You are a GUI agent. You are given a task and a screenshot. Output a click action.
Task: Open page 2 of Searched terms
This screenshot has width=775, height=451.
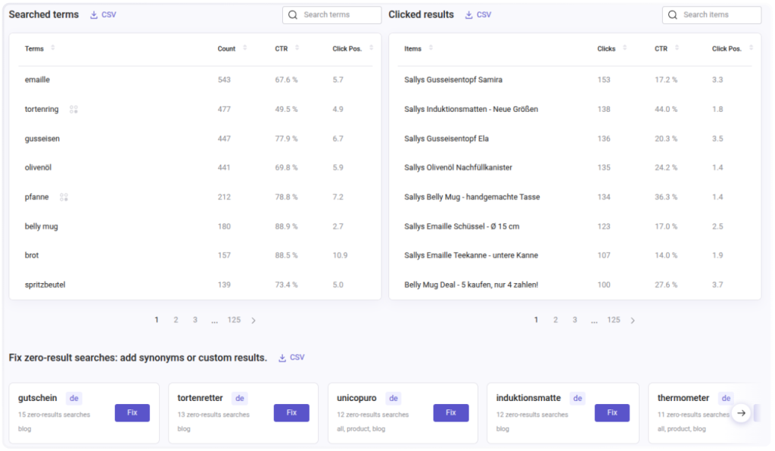(176, 320)
